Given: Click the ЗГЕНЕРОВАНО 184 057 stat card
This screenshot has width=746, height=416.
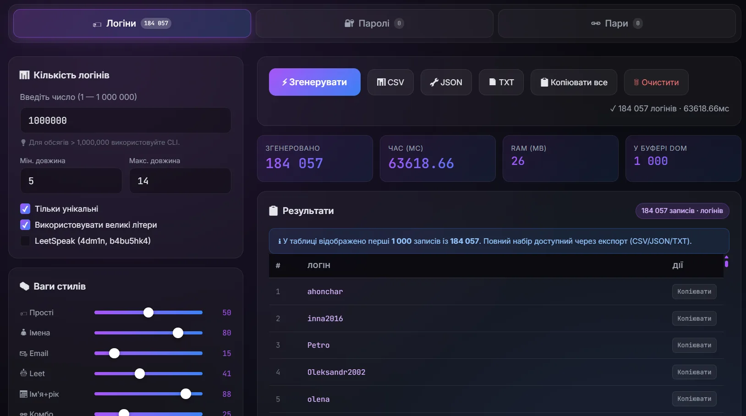Looking at the screenshot, I should click(x=315, y=159).
